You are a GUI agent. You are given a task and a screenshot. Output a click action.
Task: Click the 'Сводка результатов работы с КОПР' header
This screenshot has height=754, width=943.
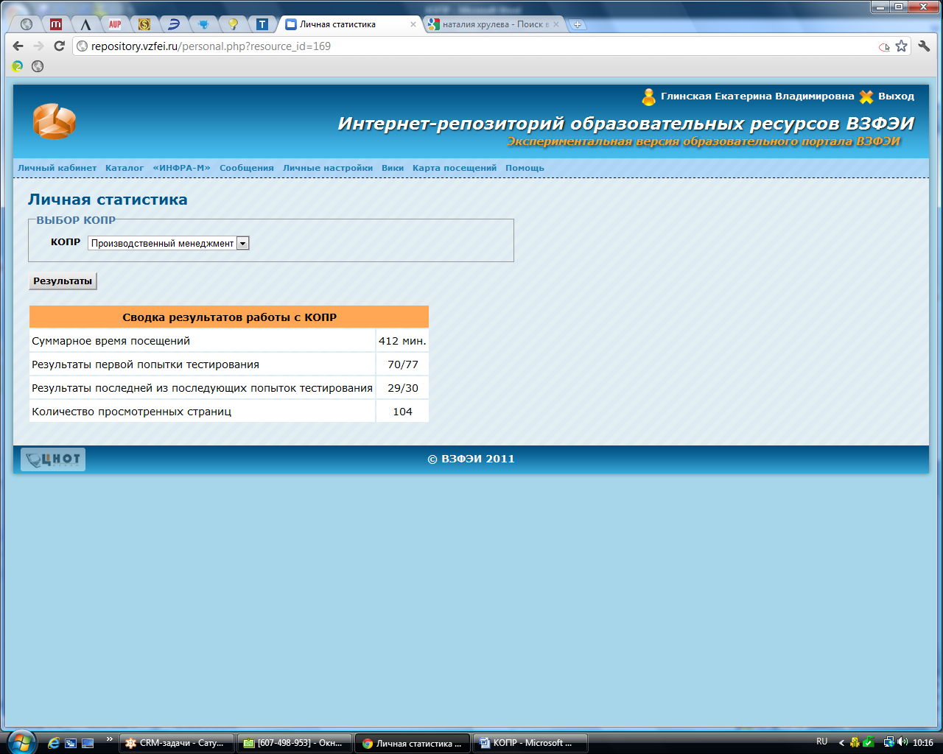[x=229, y=317]
